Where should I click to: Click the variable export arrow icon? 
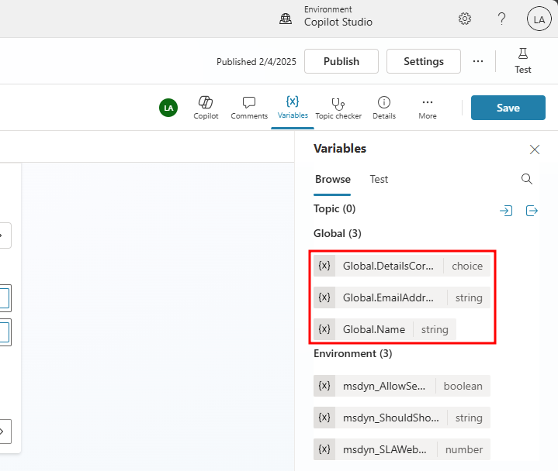pyautogui.click(x=532, y=211)
